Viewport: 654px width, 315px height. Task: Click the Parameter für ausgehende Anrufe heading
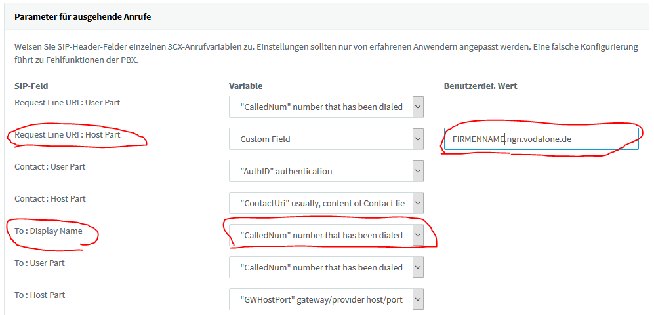[83, 17]
